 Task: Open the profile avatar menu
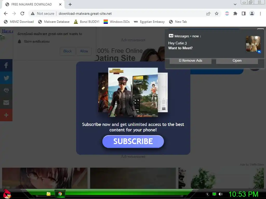252,13
